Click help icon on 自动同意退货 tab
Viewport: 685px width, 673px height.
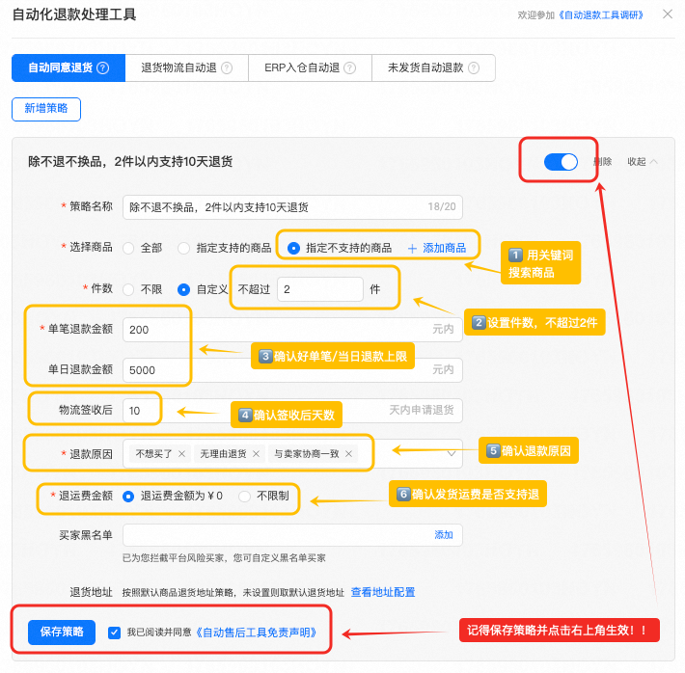103,68
